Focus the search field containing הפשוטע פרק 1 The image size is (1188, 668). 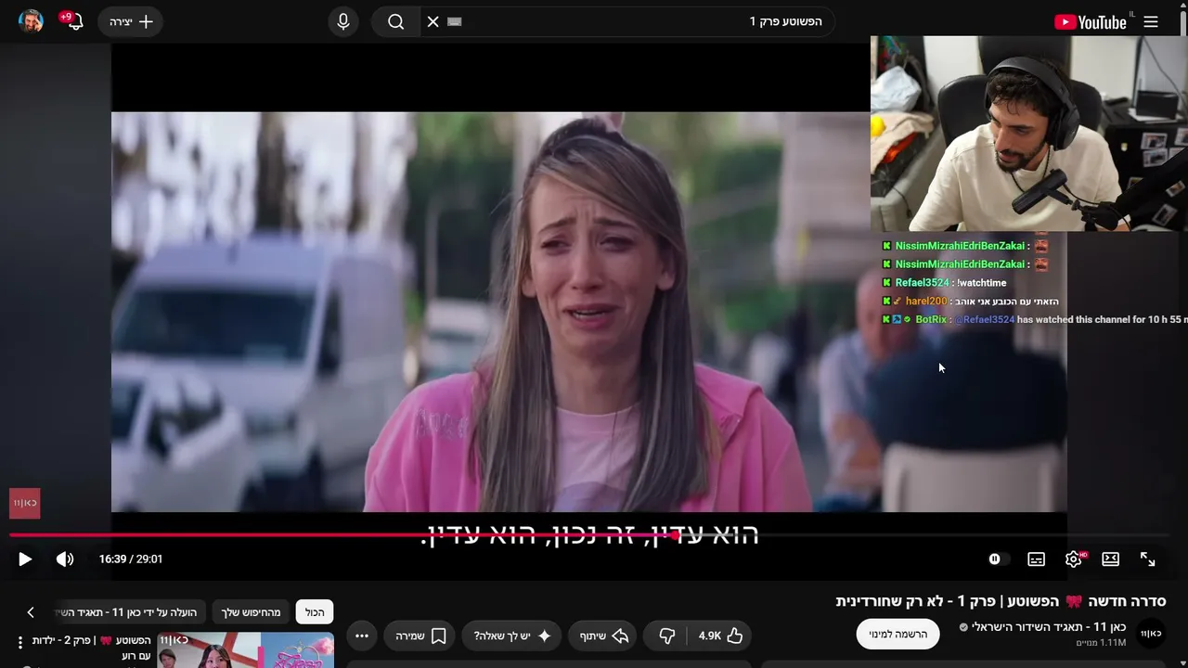pyautogui.click(x=626, y=21)
